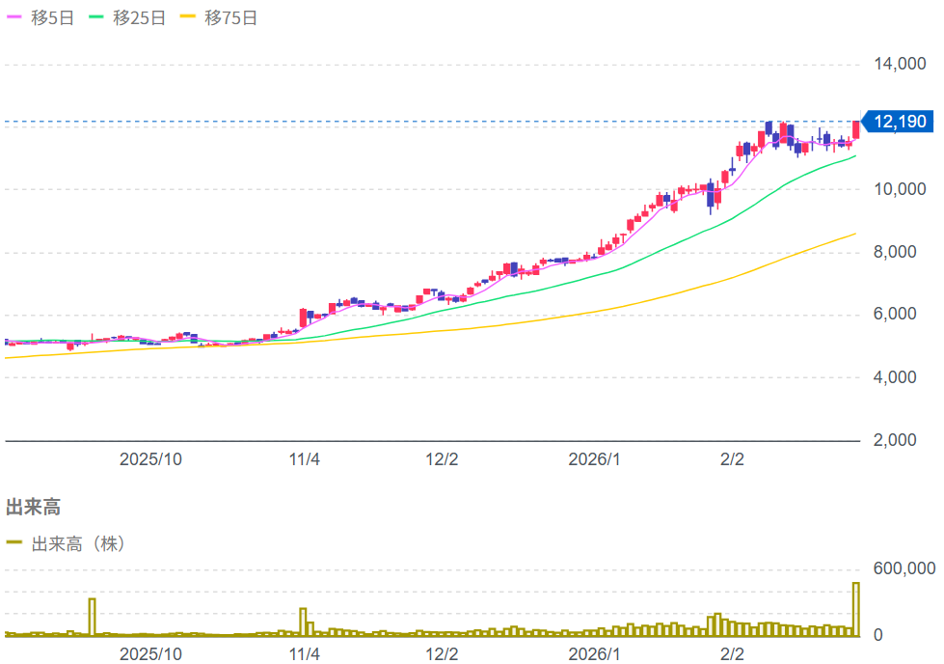Select the volume spike bar near 11/4
This screenshot has width=944, height=664.
coord(303,621)
